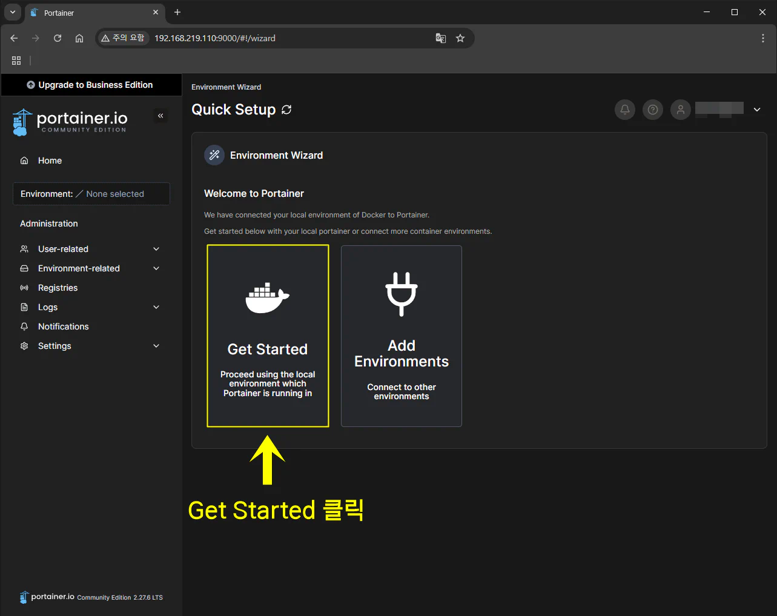Open the Add Environments card
777x616 pixels.
[402, 336]
